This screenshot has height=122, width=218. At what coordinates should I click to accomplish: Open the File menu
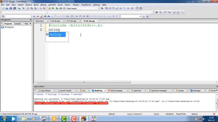pos(2,5)
